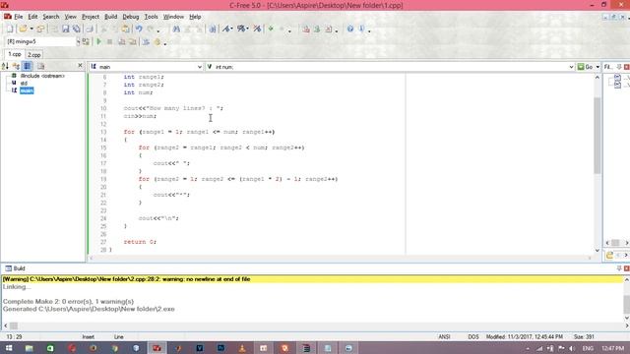Click the Open file folder icon
The width and height of the screenshot is (630, 354).
[23, 29]
